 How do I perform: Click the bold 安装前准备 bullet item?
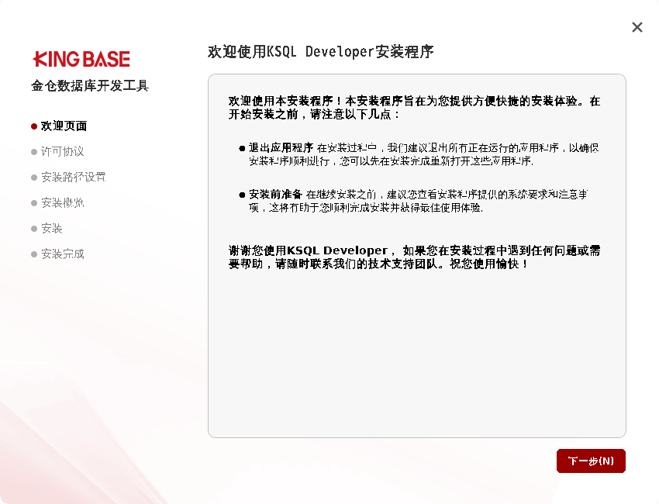pos(275,194)
